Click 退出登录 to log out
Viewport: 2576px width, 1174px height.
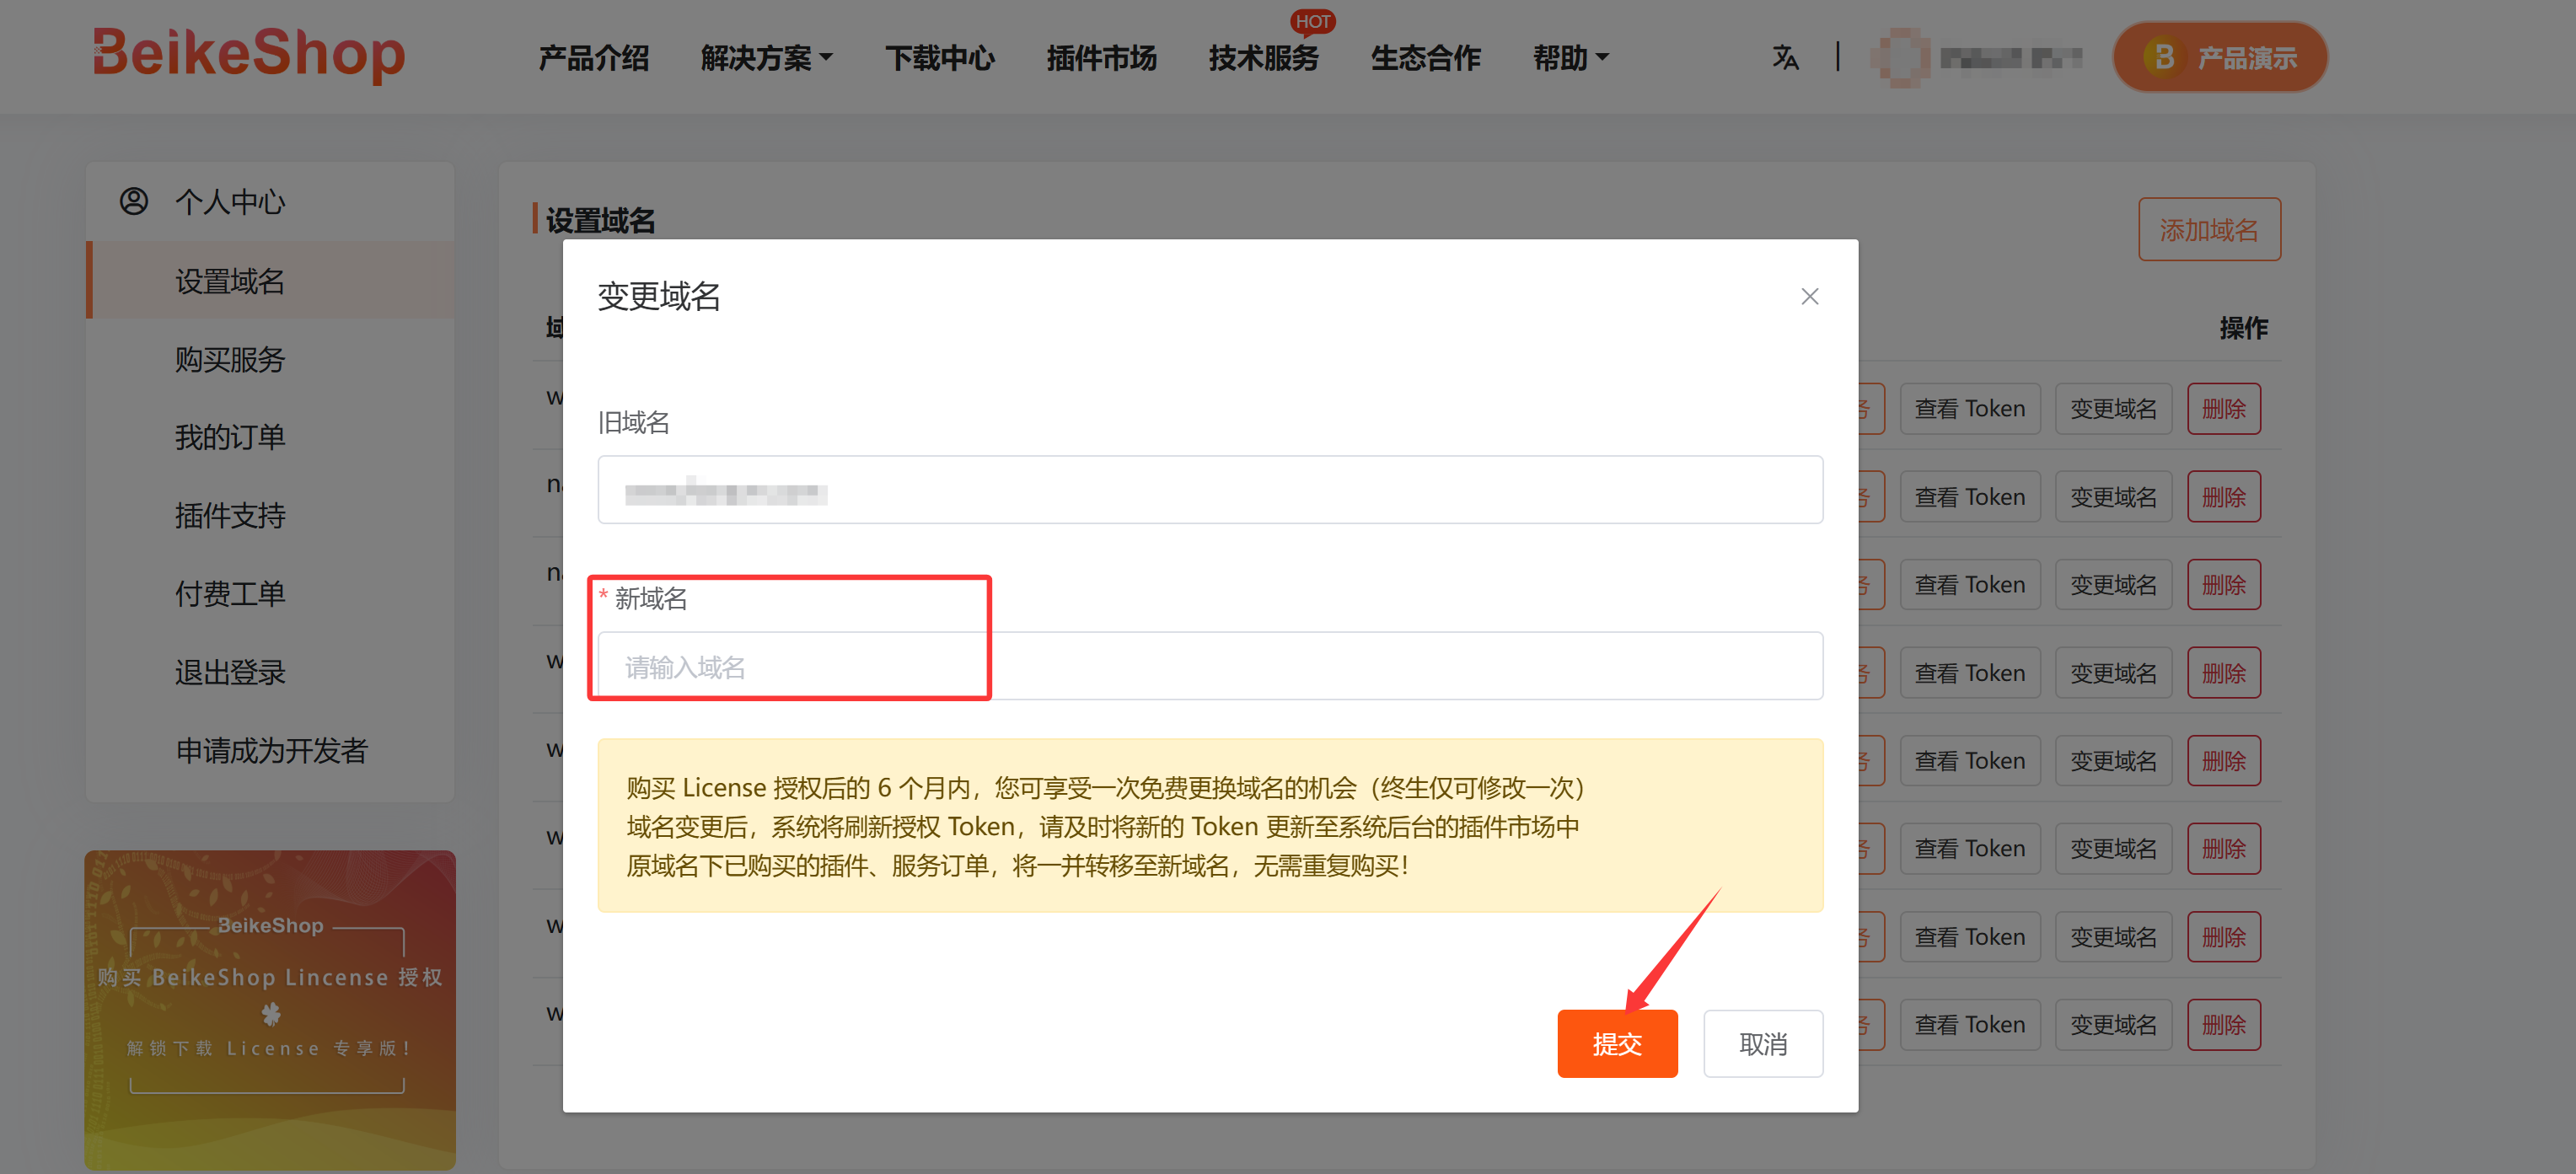point(230,672)
